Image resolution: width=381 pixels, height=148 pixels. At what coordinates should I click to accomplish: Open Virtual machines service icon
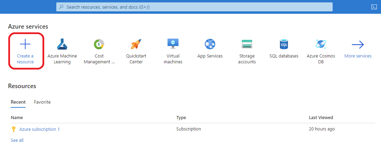tap(173, 44)
